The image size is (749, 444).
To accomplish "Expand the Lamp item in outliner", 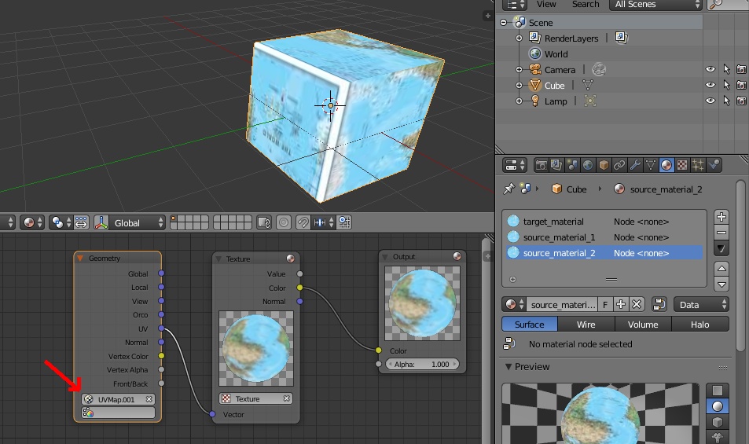I will pyautogui.click(x=520, y=101).
